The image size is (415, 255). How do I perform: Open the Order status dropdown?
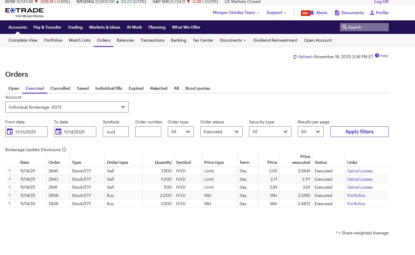[221, 132]
